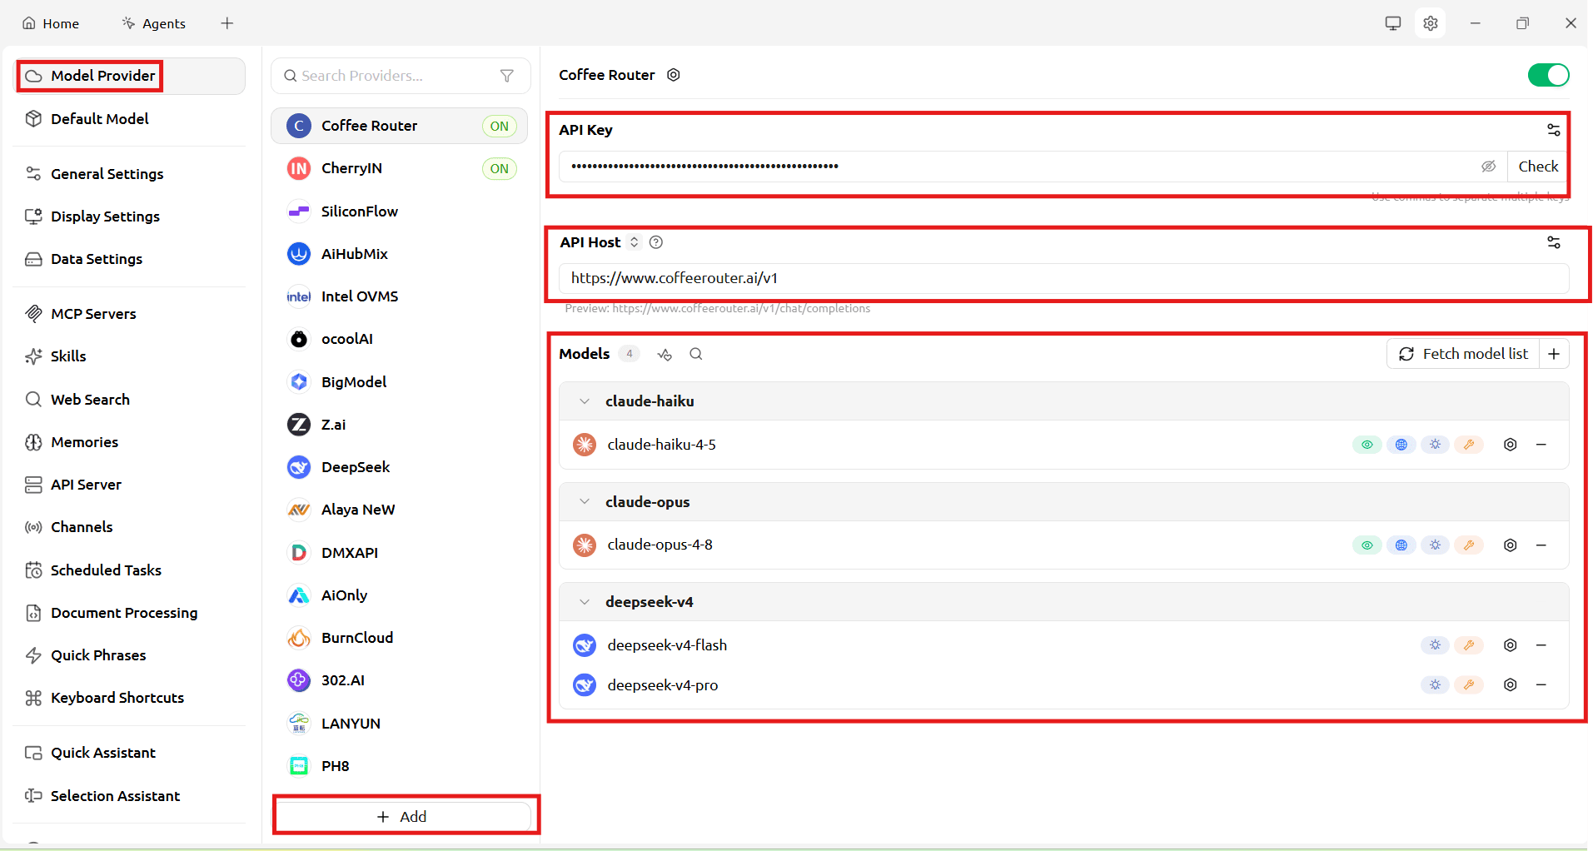Select the BurnCloud provider

400,638
